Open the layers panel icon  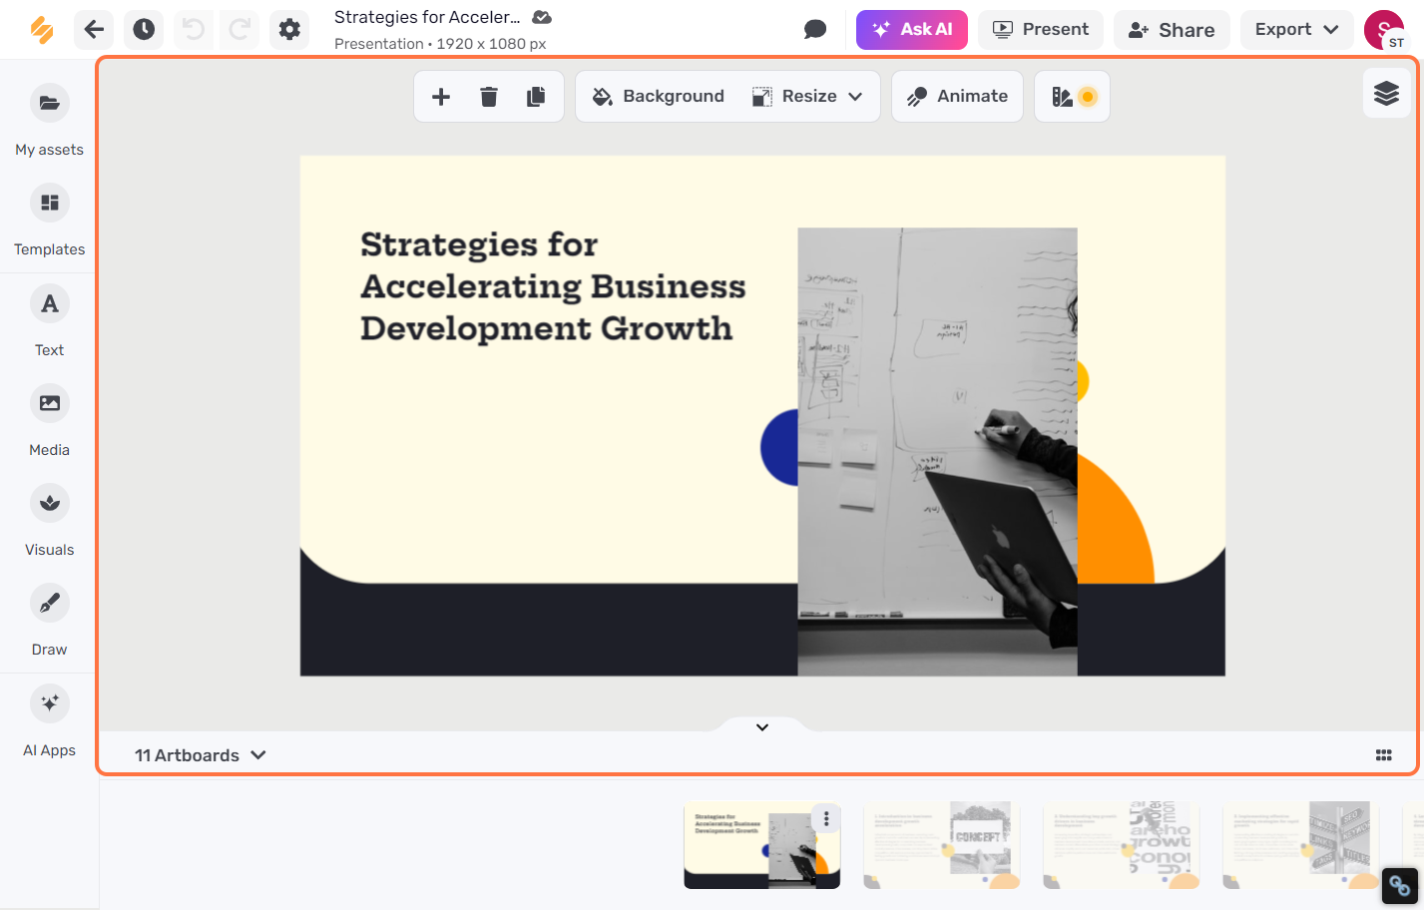pyautogui.click(x=1387, y=94)
